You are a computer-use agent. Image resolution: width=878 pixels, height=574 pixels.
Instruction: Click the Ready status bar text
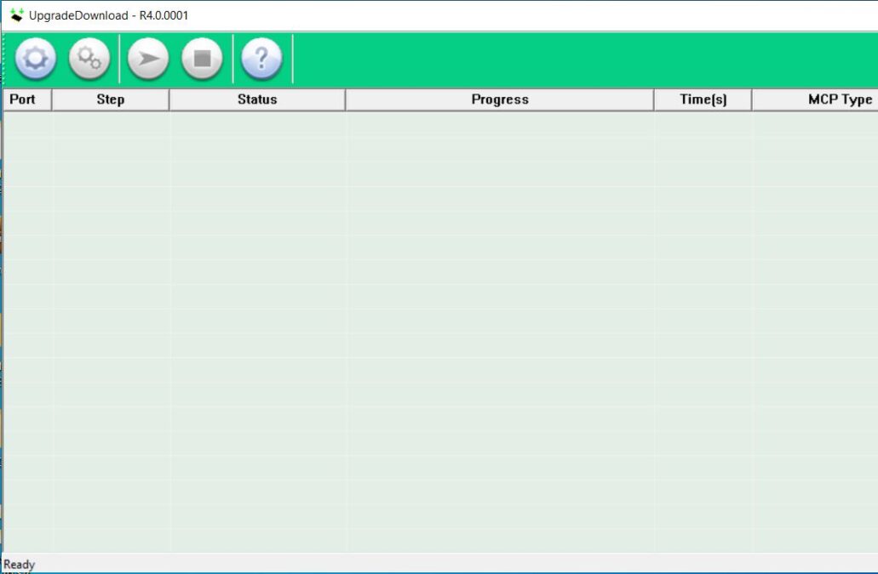(19, 565)
